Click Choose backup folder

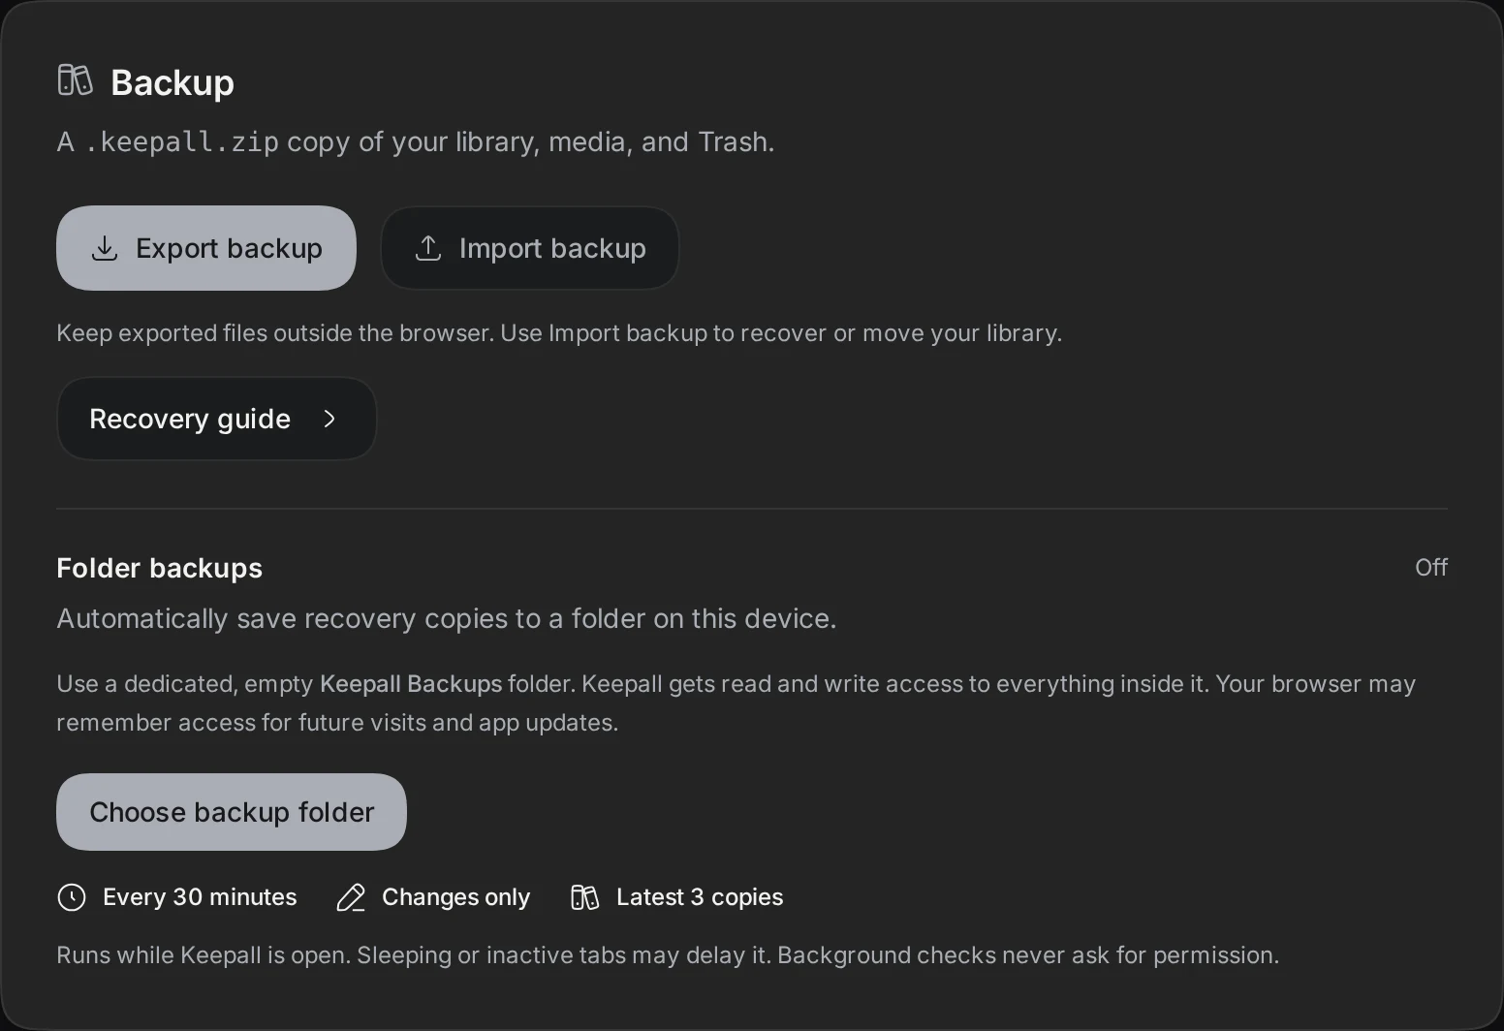[232, 812]
